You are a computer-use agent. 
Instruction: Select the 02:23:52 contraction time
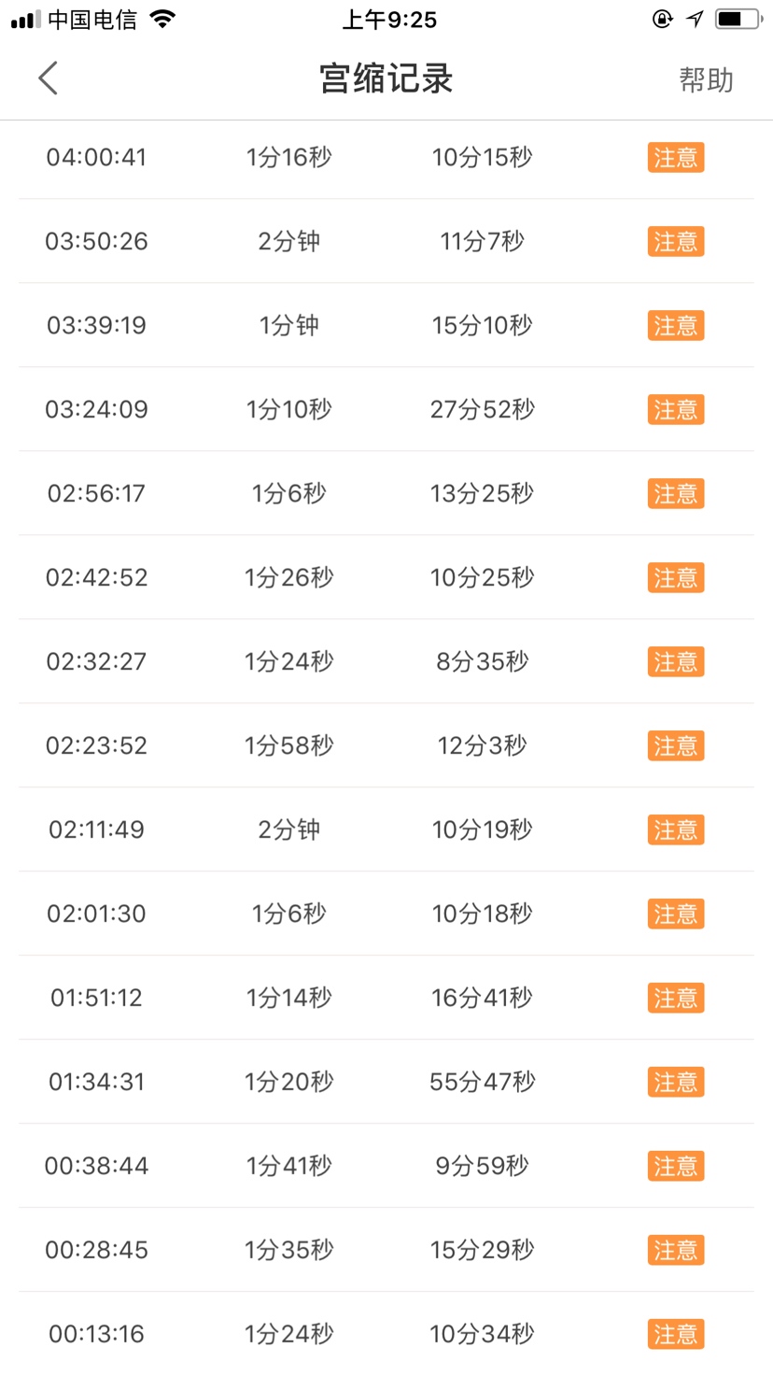pyautogui.click(x=97, y=745)
